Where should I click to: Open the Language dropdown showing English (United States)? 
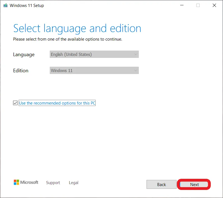point(94,55)
